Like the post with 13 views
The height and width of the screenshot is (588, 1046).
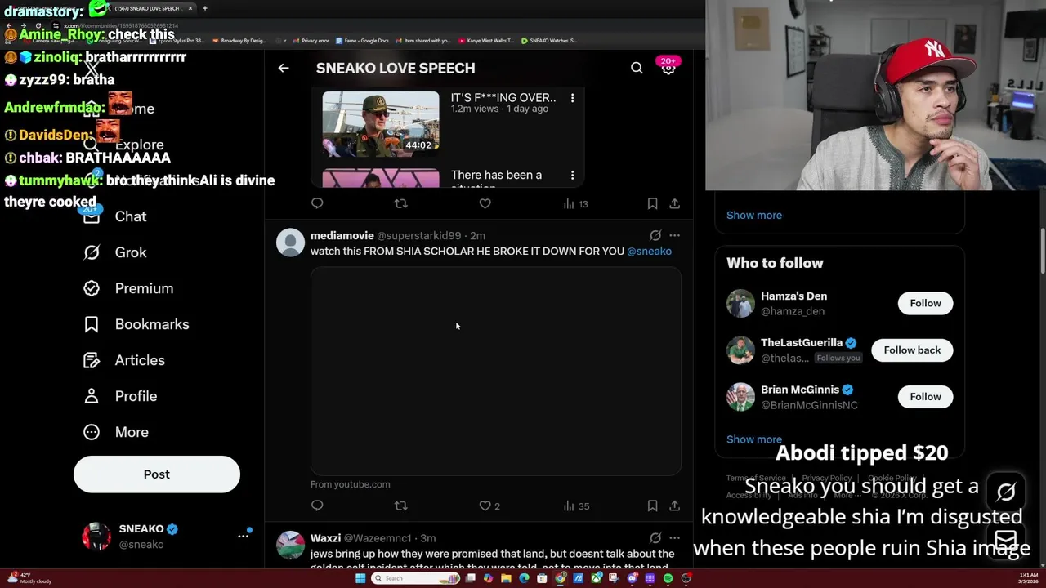485,203
